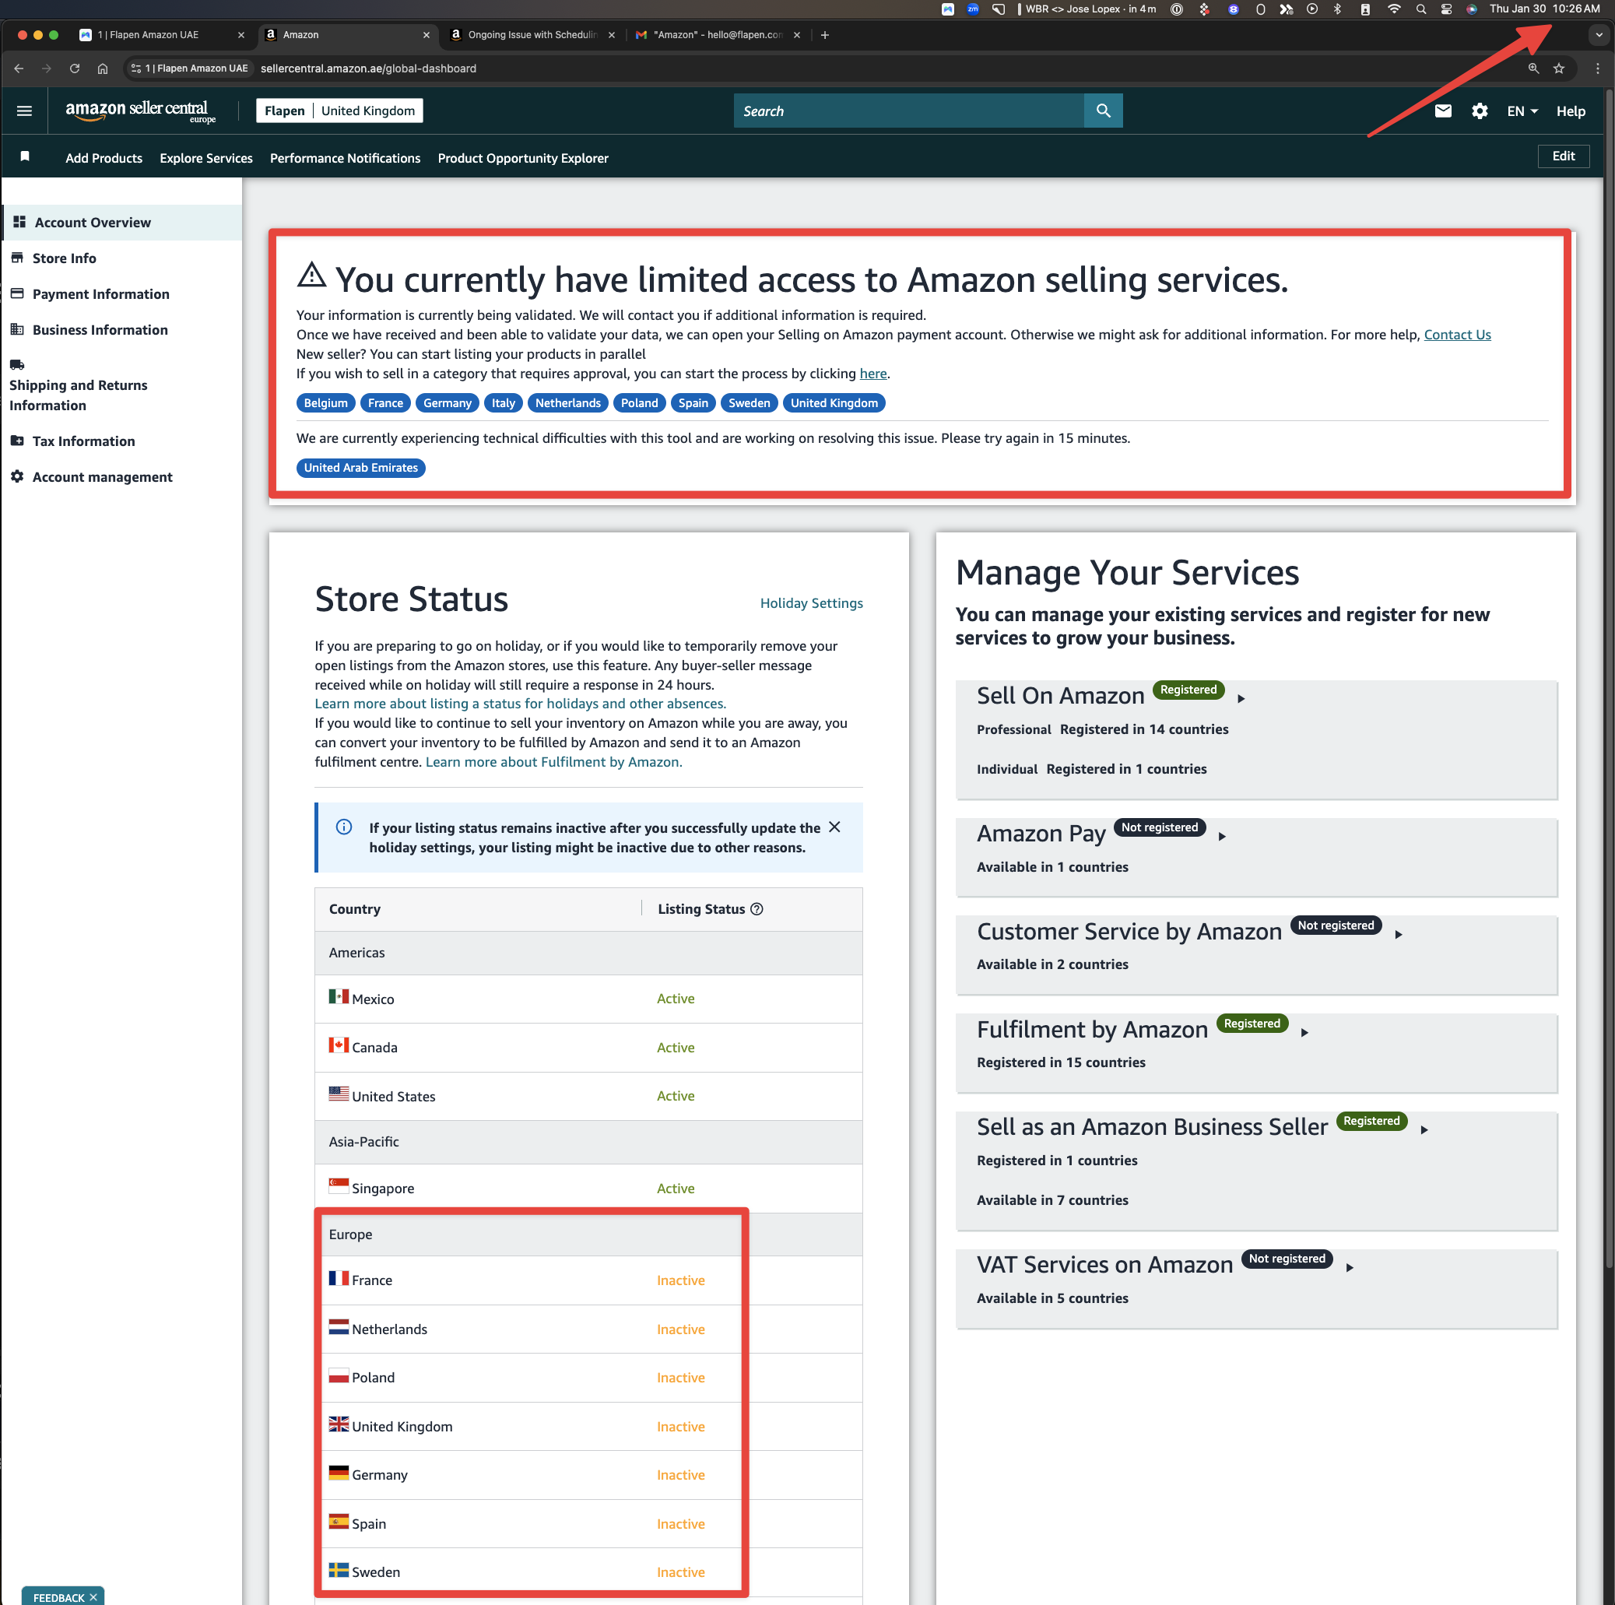Open Product Opportunity Explorer menu item

522,158
